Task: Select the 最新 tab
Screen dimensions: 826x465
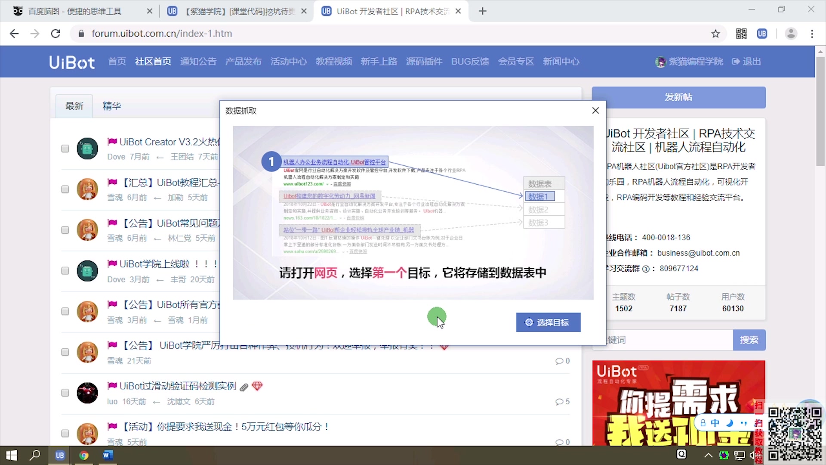Action: coord(74,106)
